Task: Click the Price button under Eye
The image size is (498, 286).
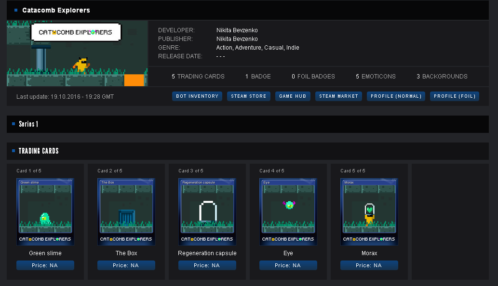Action: [x=288, y=265]
